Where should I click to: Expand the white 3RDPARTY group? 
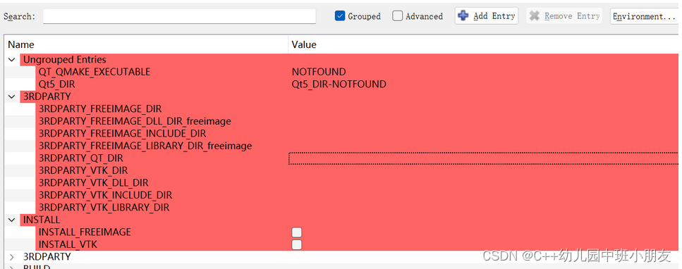pos(11,257)
